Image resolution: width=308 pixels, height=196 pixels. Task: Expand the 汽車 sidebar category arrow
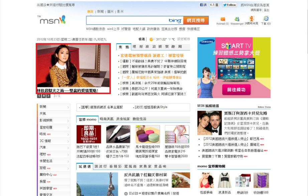(68, 148)
